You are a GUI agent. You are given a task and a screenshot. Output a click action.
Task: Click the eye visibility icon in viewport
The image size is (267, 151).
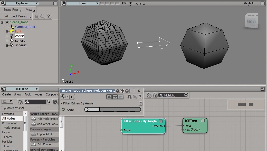pos(131,4)
